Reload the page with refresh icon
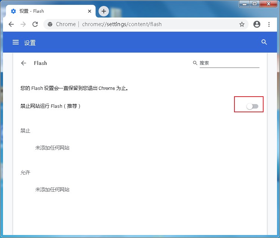Image resolution: width=280 pixels, height=238 pixels. (x=35, y=24)
